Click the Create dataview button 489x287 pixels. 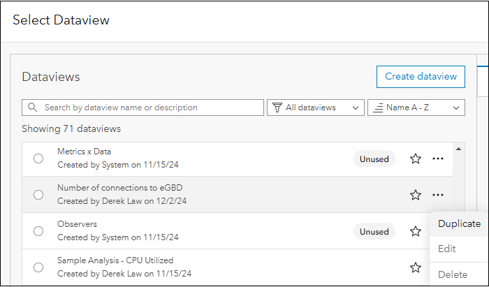coord(421,77)
